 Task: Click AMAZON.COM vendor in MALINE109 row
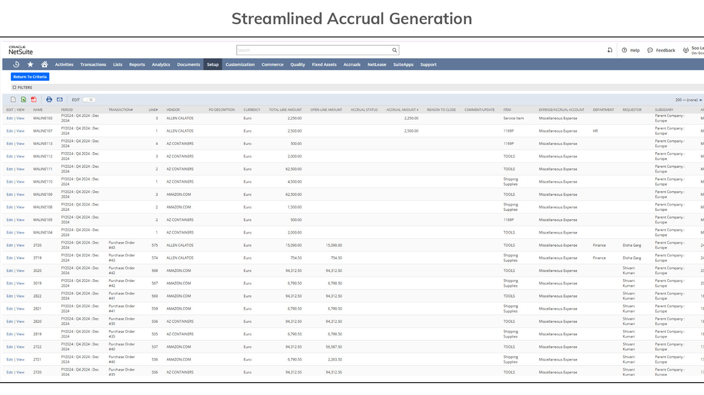tap(179, 195)
